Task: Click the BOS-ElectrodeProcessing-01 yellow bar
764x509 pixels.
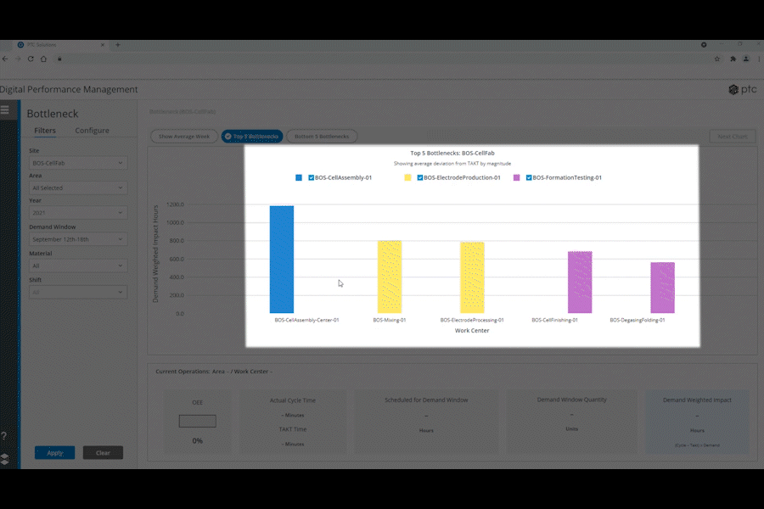Action: [x=472, y=277]
